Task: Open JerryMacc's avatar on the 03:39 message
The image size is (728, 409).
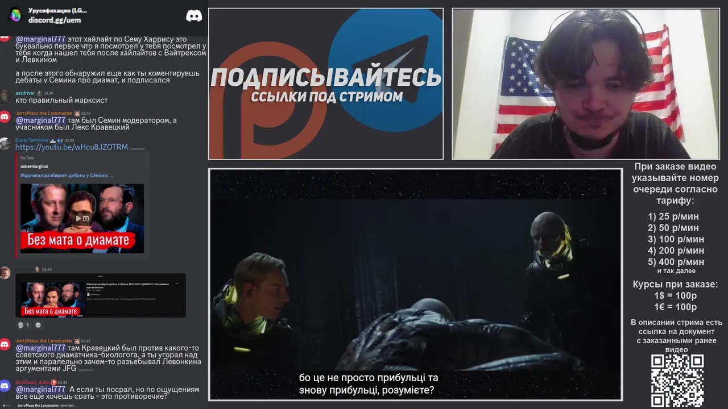Action: click(x=5, y=116)
